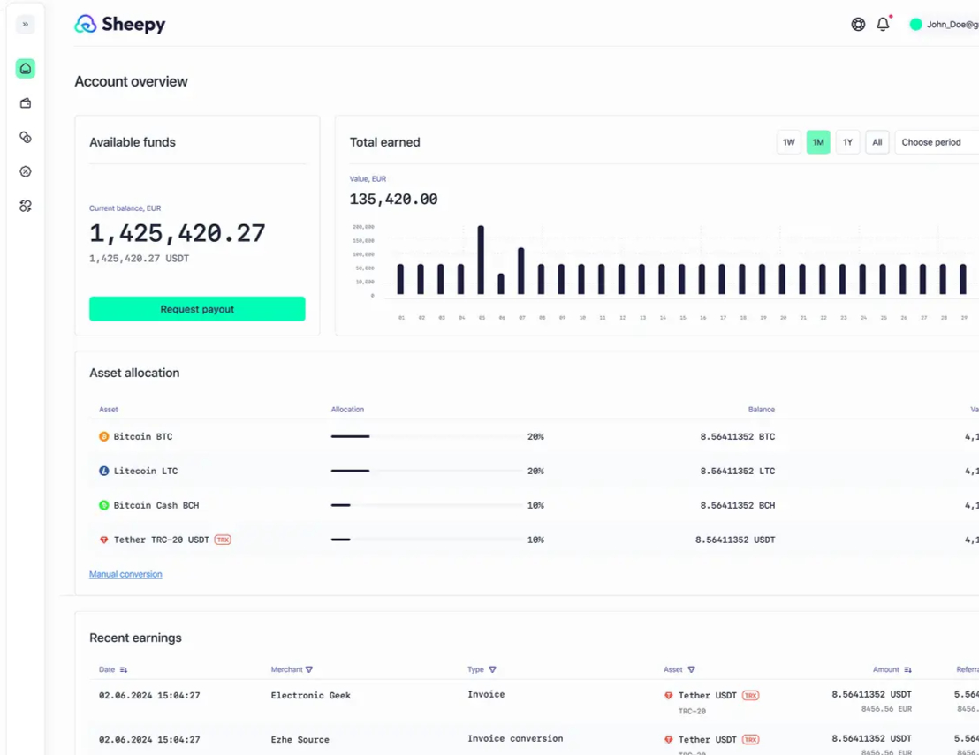Screen dimensions: 979x755
Task: Select the 1Y time range
Action: click(x=847, y=142)
